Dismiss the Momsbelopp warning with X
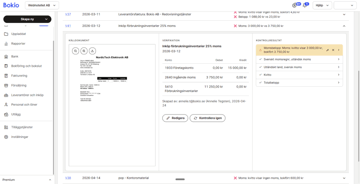 (x=333, y=50)
